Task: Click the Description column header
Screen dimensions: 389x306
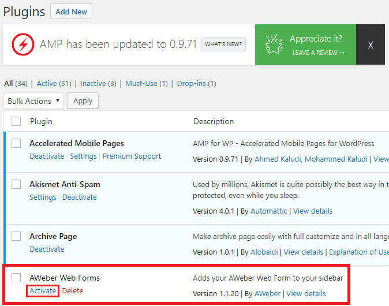Action: pyautogui.click(x=214, y=121)
